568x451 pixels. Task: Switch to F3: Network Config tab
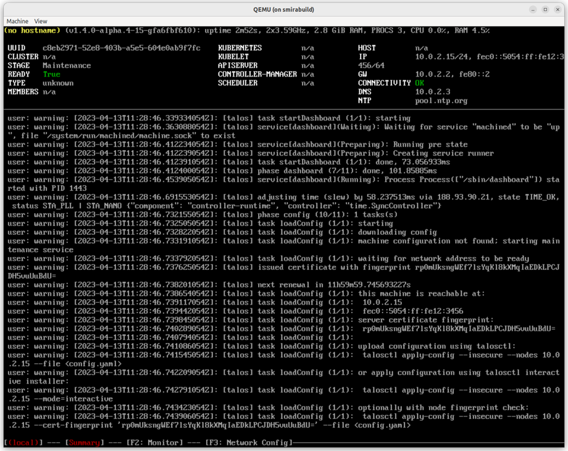click(x=249, y=443)
